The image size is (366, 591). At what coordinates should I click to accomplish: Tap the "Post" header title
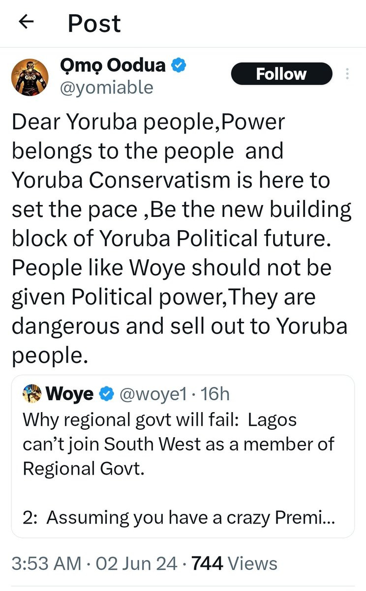94,23
